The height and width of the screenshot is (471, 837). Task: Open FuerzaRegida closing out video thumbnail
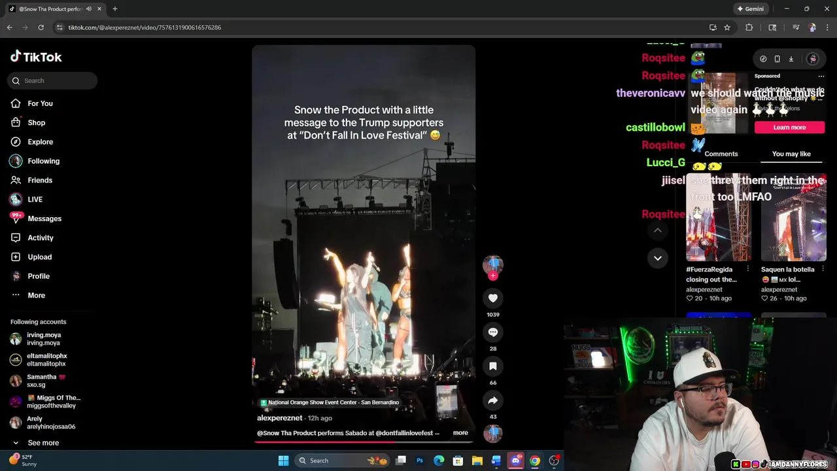point(719,217)
